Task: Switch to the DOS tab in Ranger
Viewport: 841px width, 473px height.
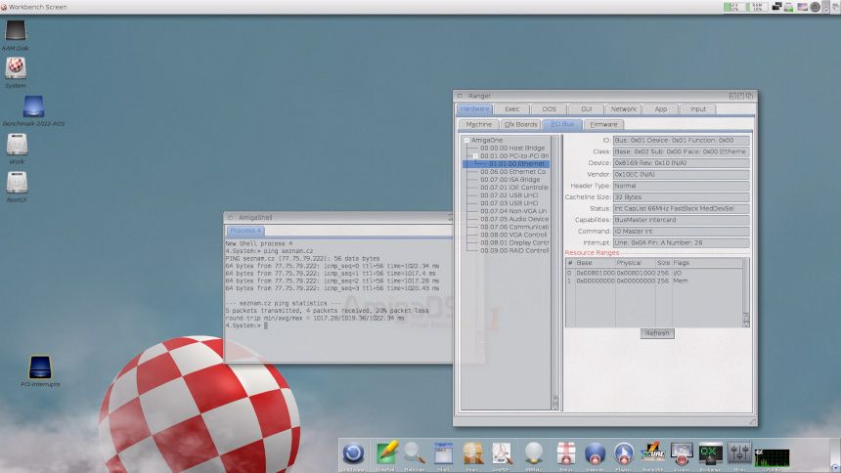Action: (549, 108)
